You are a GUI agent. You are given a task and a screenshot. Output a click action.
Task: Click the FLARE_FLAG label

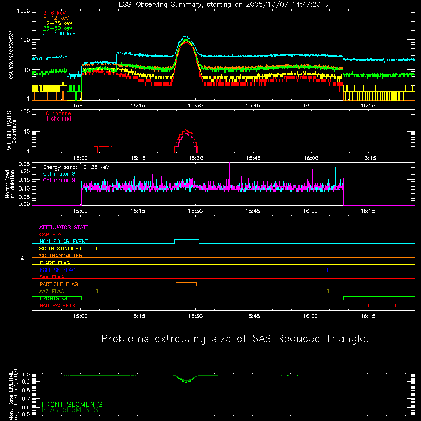[55, 263]
